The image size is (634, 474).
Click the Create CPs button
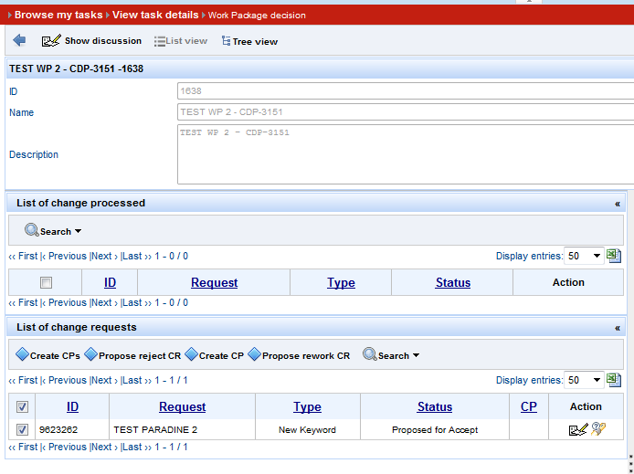(48, 355)
